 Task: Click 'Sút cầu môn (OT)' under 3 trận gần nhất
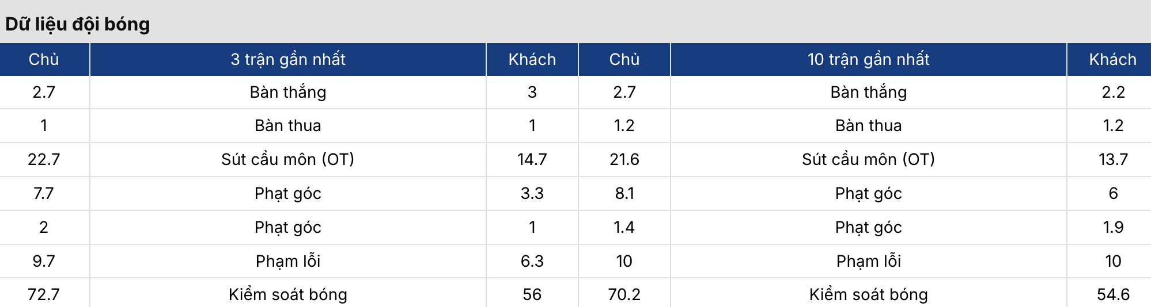288,159
